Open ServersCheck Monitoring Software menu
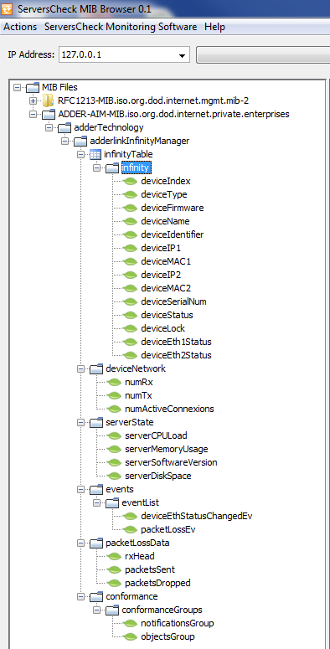330x649 pixels. click(x=121, y=28)
